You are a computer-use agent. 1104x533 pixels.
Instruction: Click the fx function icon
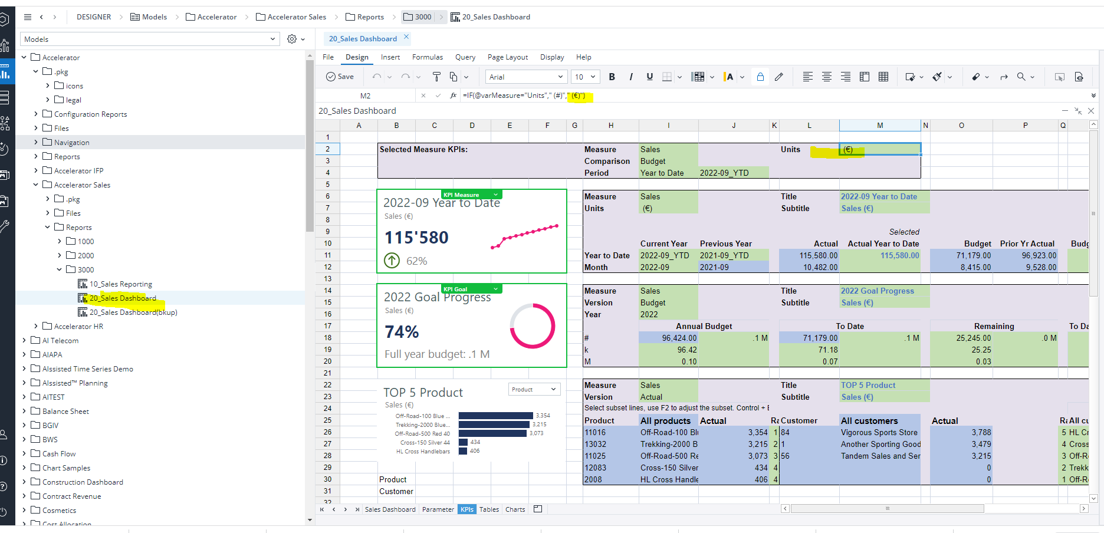pos(453,96)
